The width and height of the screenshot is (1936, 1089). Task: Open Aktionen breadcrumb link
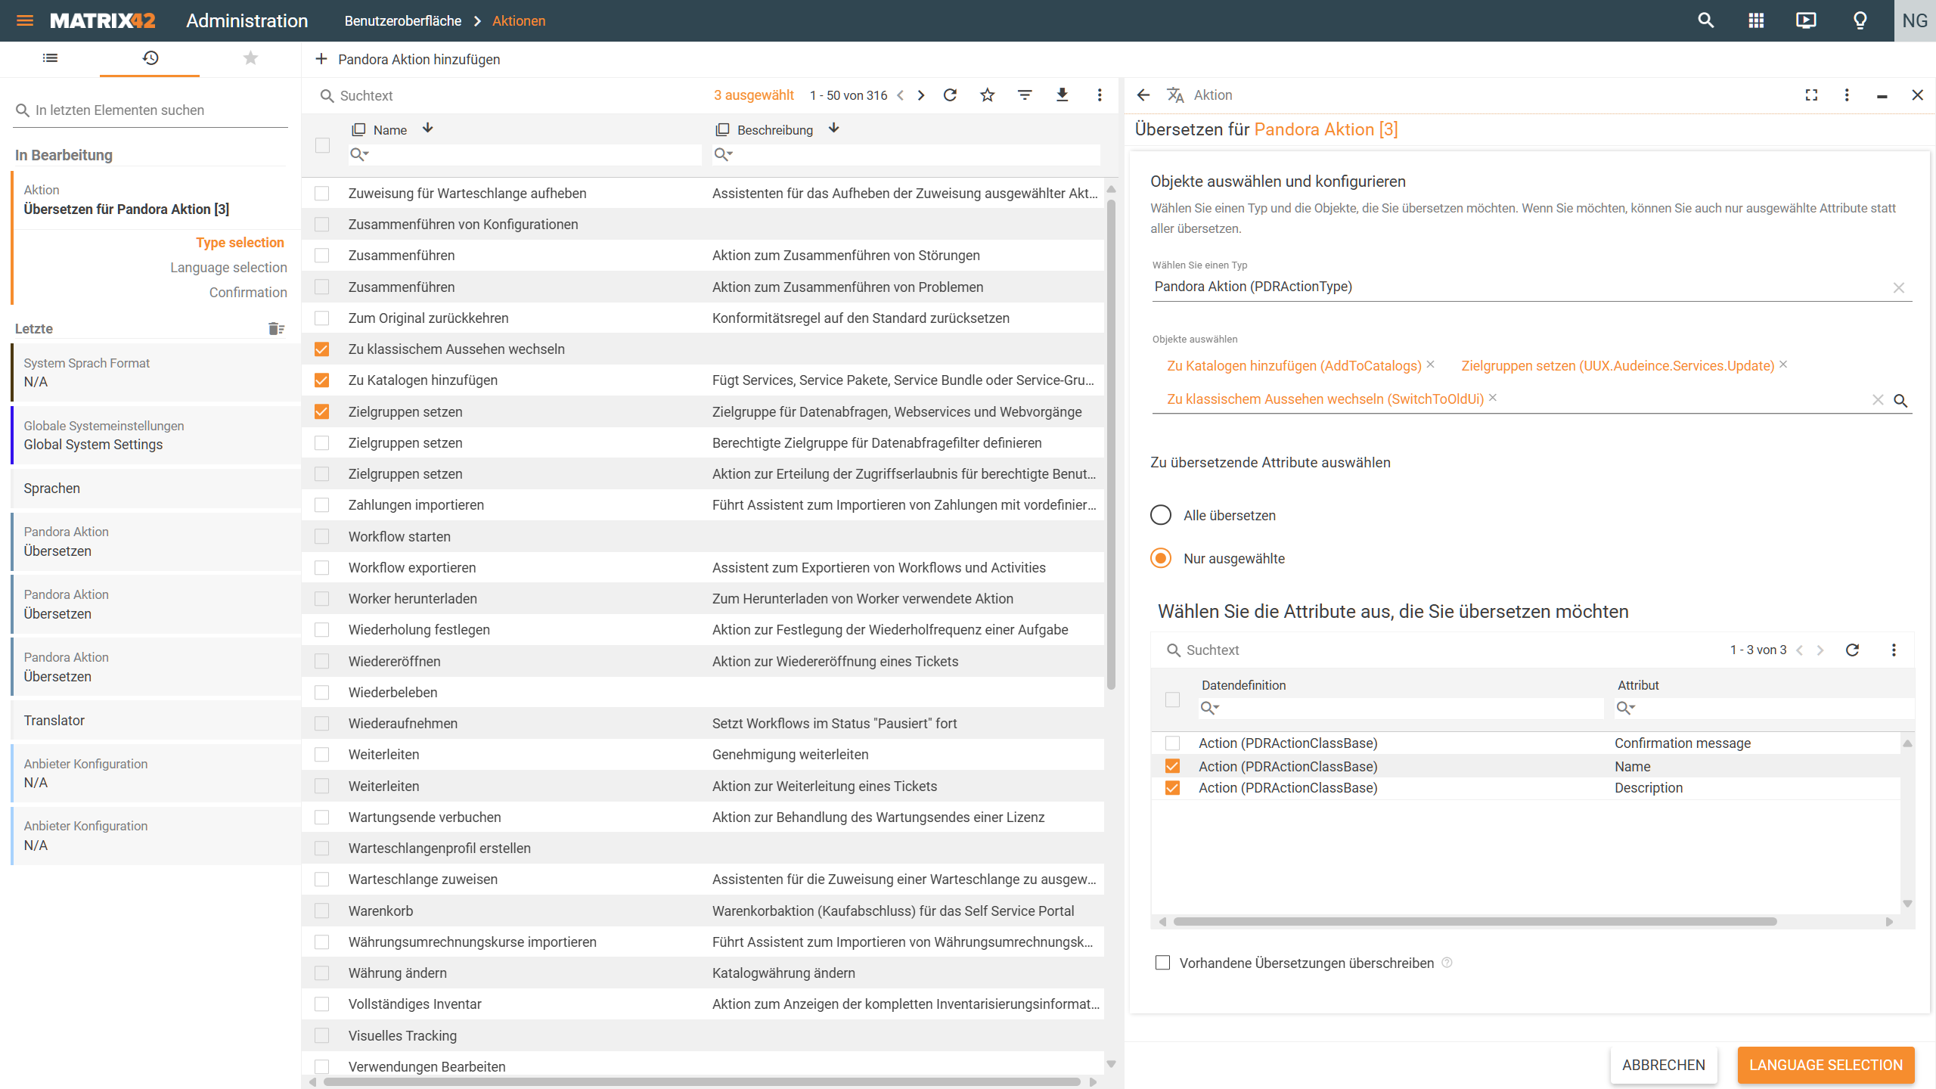(519, 20)
